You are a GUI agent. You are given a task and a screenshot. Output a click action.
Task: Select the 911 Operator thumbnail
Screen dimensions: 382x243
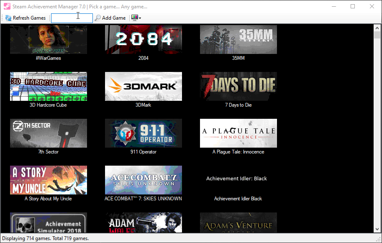pos(144,133)
